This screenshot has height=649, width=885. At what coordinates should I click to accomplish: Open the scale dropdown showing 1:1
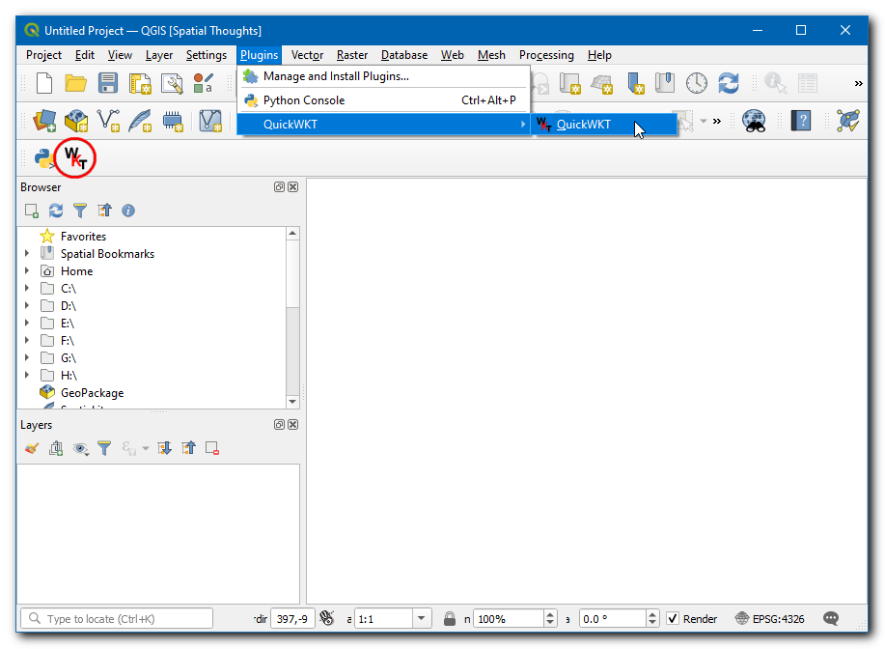coord(421,618)
